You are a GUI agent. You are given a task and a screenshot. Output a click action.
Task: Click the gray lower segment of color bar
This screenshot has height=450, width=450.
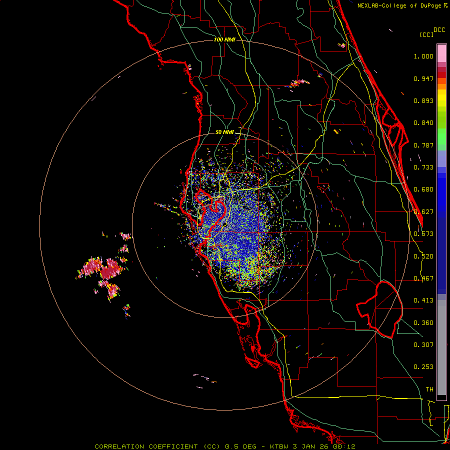[441, 347]
